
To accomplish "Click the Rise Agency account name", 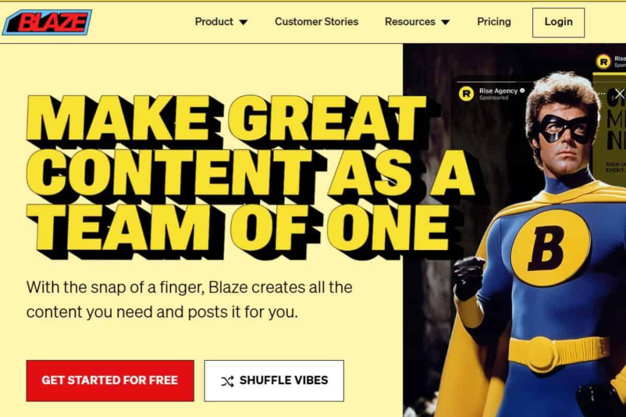I will pos(498,91).
